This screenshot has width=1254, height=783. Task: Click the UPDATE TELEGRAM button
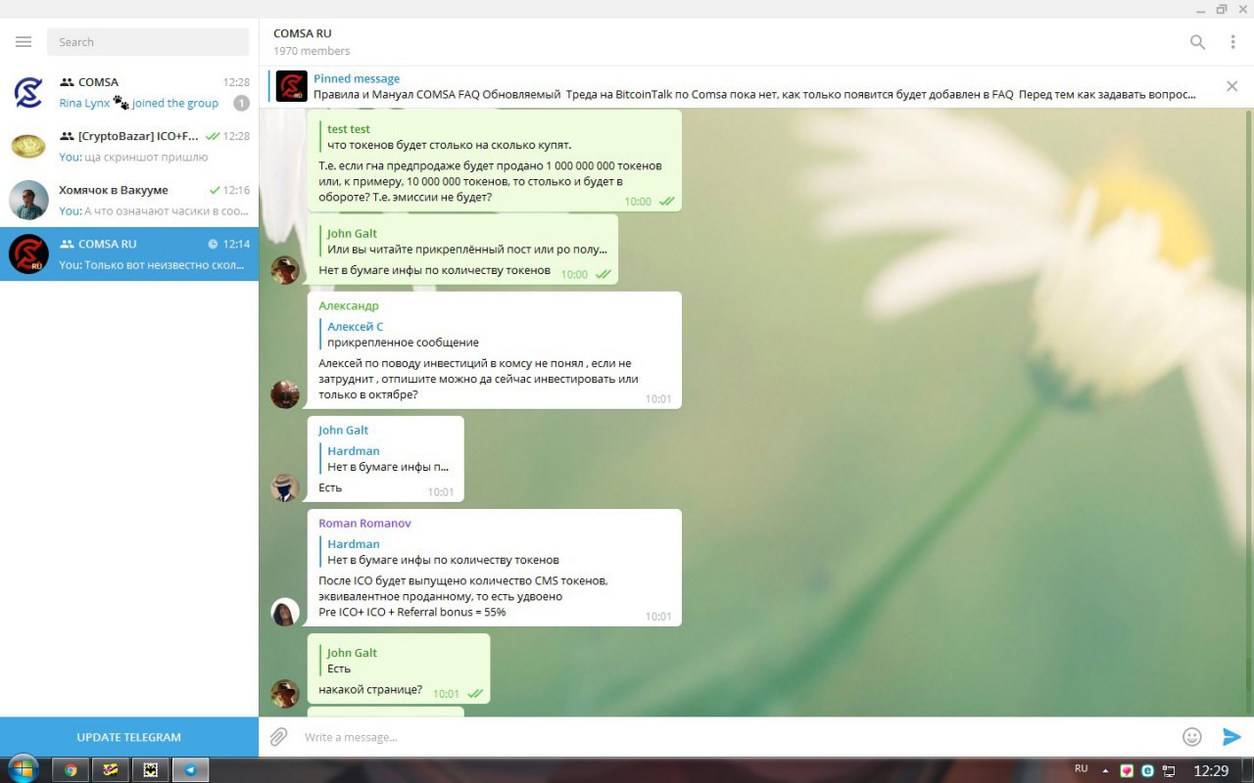click(x=129, y=737)
